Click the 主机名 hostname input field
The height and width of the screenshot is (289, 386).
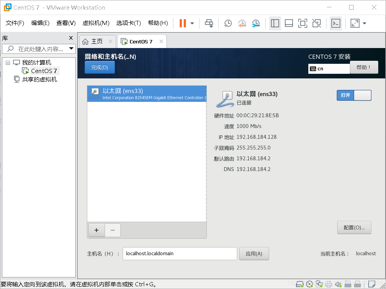click(180, 254)
